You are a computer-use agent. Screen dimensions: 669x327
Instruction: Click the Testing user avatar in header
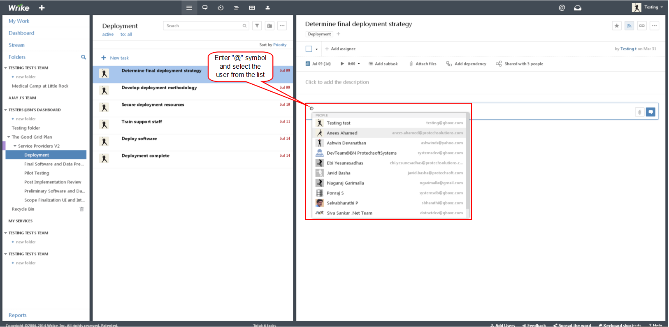[636, 7]
